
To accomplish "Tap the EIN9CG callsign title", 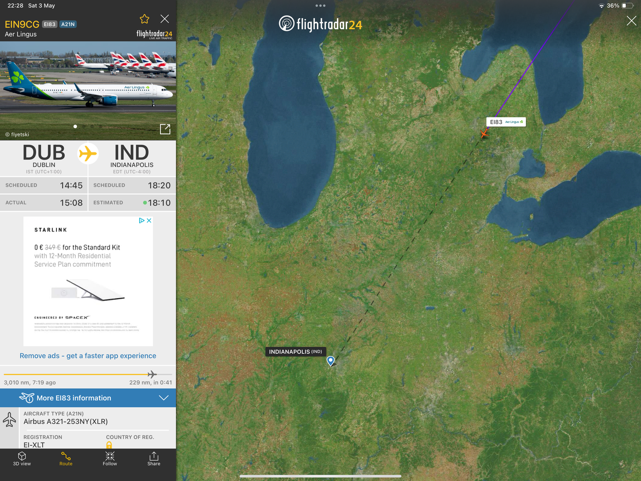I will [22, 24].
